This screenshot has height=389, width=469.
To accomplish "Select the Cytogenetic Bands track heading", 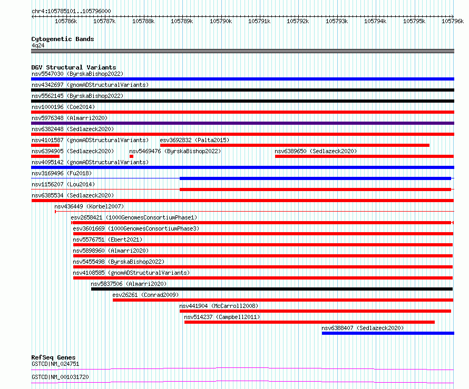I will coord(63,39).
